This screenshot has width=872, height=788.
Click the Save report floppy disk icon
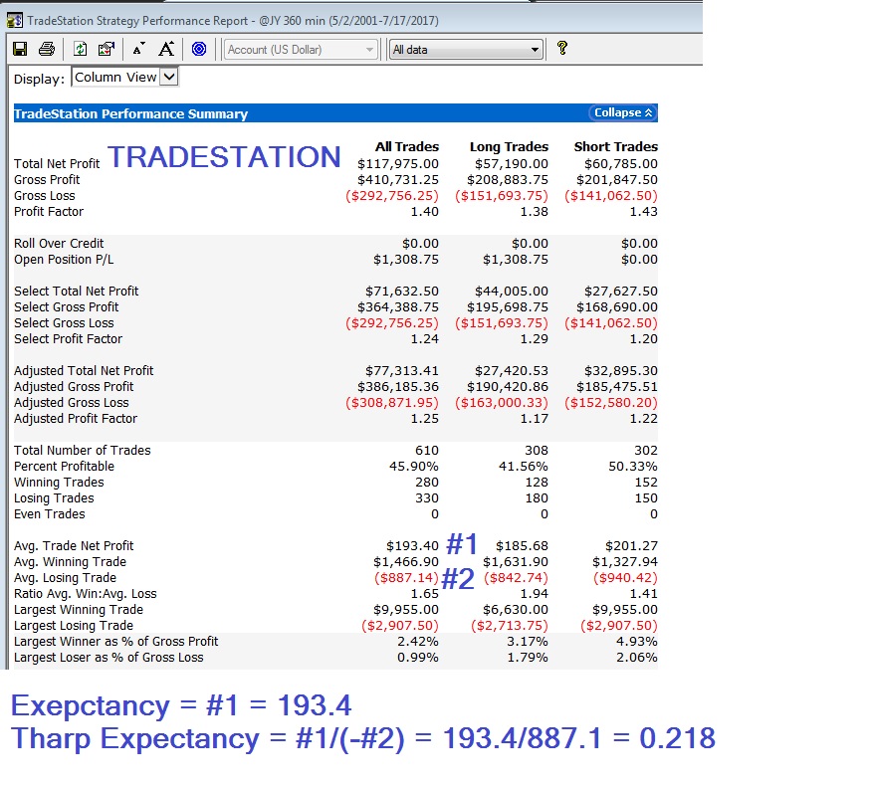[x=20, y=49]
